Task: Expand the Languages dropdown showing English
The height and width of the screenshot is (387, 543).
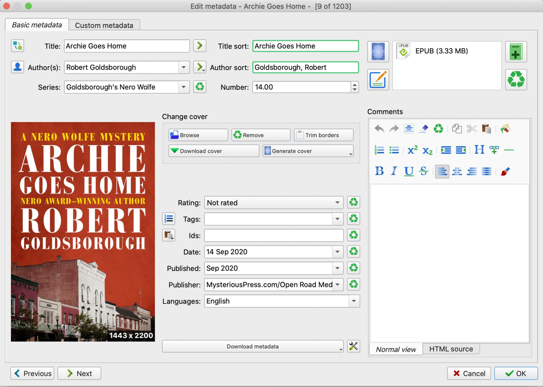Action: coord(354,301)
